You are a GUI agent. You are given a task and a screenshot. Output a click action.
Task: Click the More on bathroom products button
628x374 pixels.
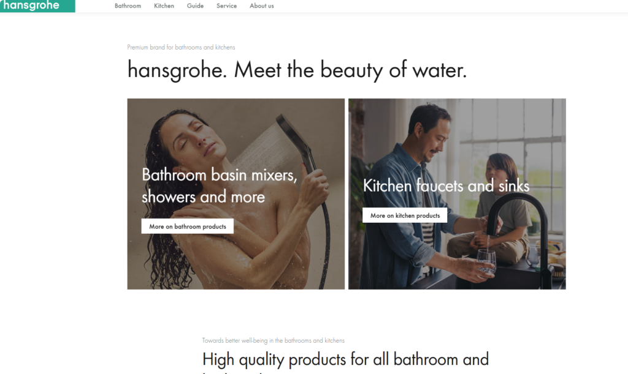pos(188,226)
